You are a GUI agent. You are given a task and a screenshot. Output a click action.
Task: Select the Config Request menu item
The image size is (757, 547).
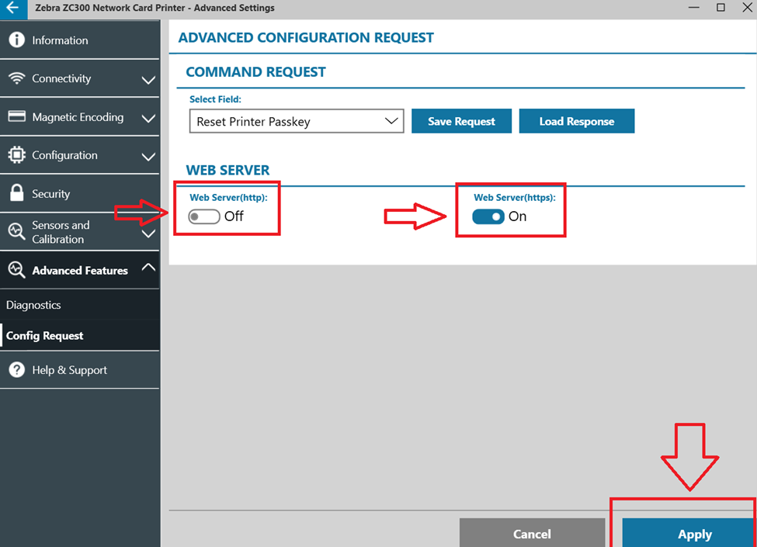45,336
